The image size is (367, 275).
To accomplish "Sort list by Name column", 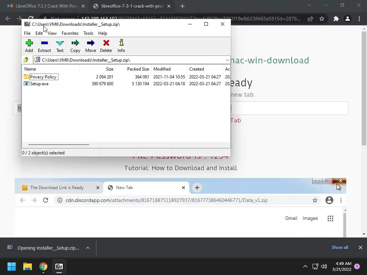I will tap(51, 69).
